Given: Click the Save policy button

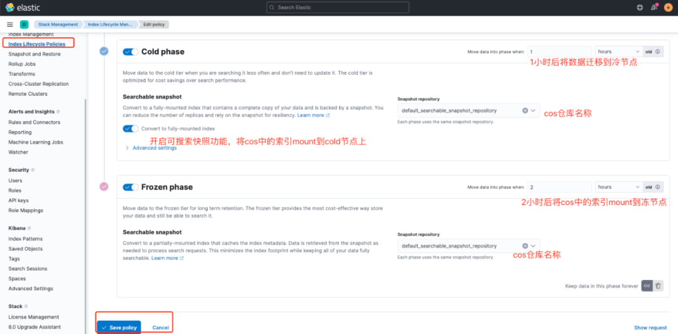Looking at the screenshot, I should pyautogui.click(x=119, y=327).
